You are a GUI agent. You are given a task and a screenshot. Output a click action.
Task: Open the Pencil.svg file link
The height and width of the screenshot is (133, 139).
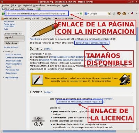35,39
